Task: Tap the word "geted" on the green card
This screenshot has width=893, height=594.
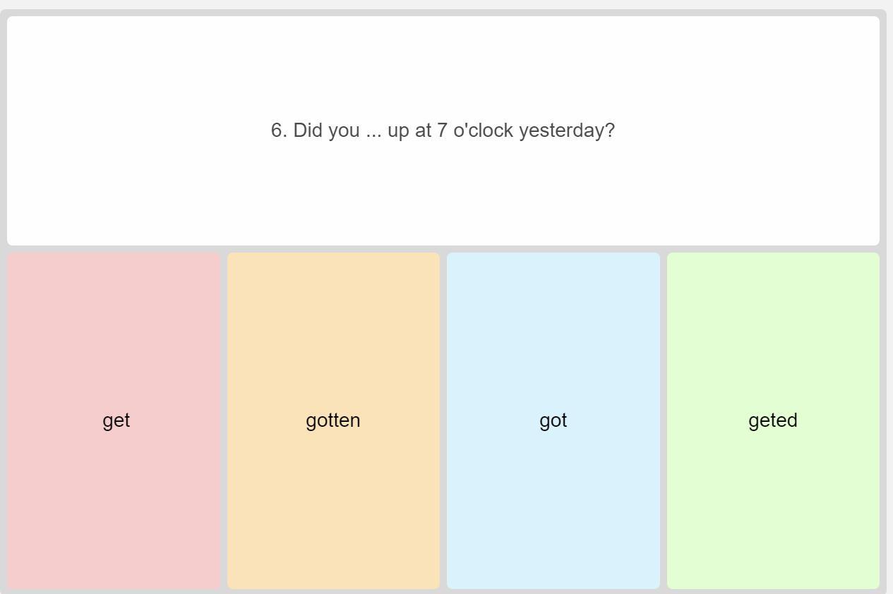Action: (773, 420)
